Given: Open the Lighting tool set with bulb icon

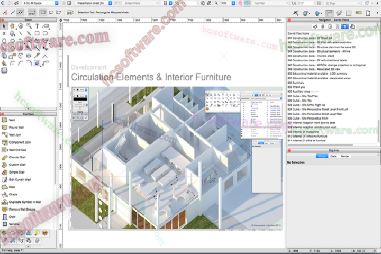Looking at the screenshot, I should point(37,233).
